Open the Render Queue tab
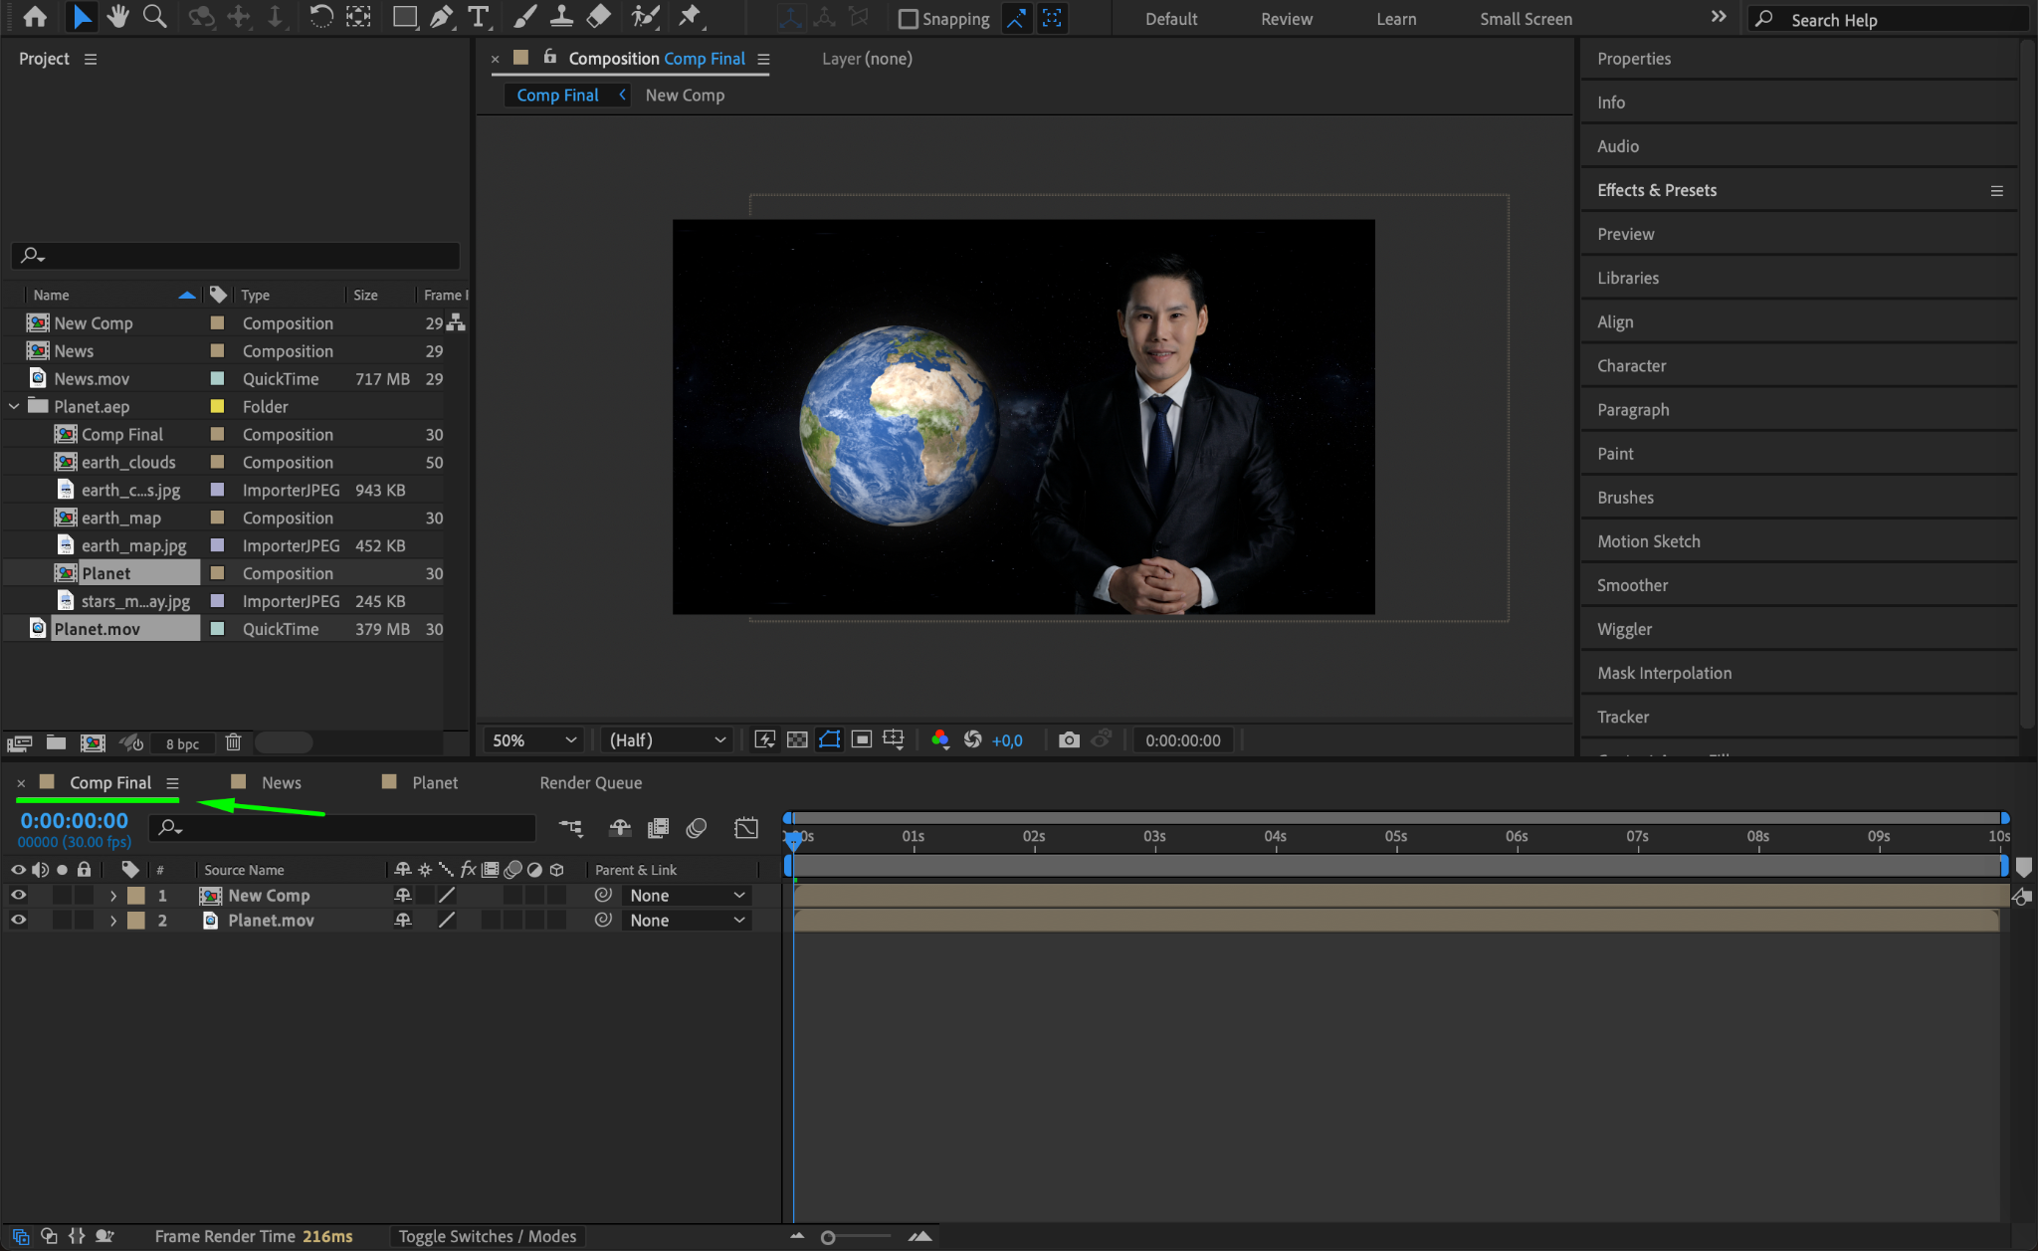Viewport: 2038px width, 1251px height. (590, 782)
